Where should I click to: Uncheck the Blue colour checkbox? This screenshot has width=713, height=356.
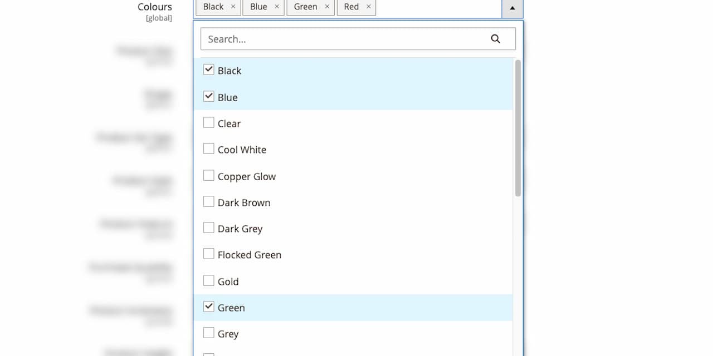click(x=209, y=96)
